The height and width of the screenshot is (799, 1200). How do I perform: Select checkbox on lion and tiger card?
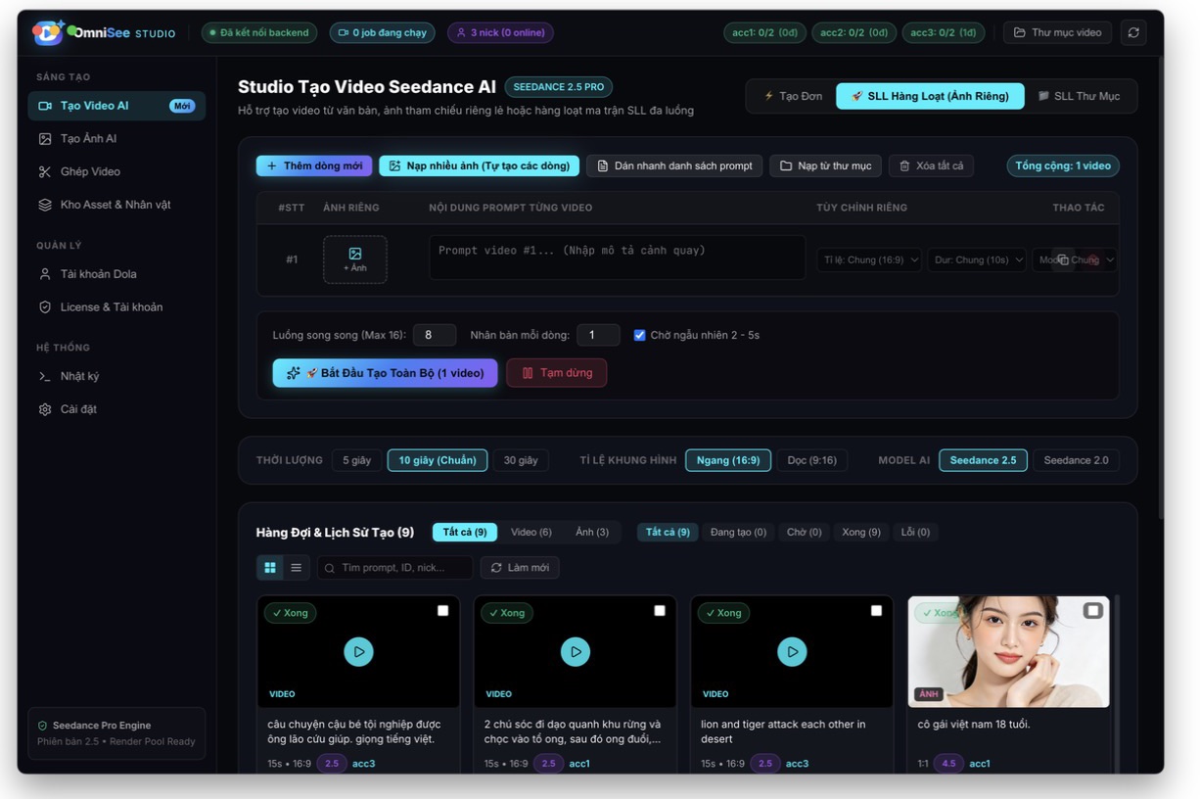coord(876,611)
